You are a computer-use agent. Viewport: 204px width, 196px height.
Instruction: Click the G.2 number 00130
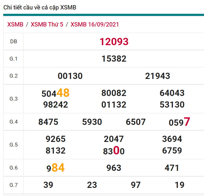pyautogui.click(x=70, y=76)
